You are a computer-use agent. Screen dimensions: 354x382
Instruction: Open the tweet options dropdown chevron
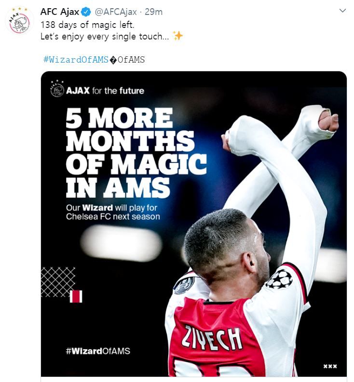pyautogui.click(x=342, y=11)
